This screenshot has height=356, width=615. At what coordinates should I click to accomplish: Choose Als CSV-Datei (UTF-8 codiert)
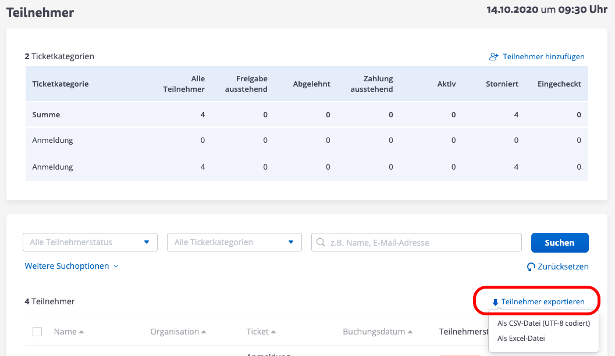click(543, 323)
